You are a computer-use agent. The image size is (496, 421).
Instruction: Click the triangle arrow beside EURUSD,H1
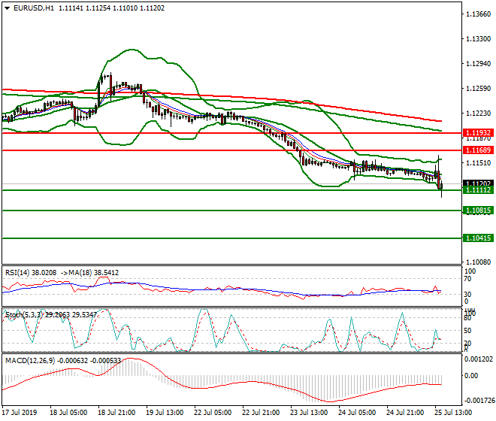[x=5, y=8]
